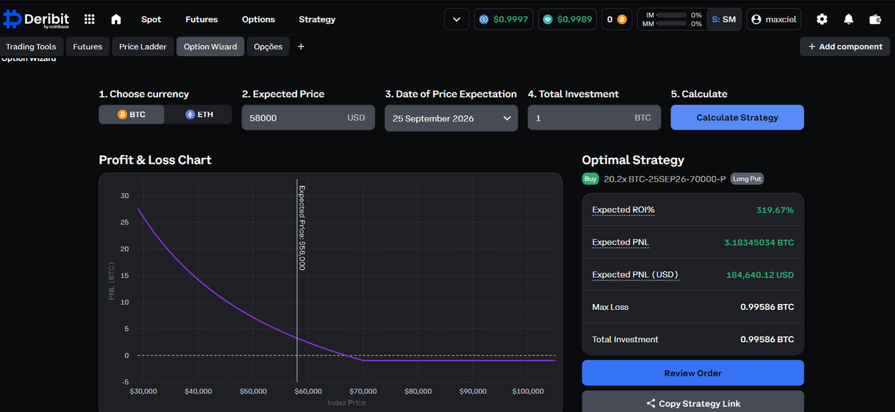
Task: Switch to the Price Ladder tab
Action: click(142, 46)
